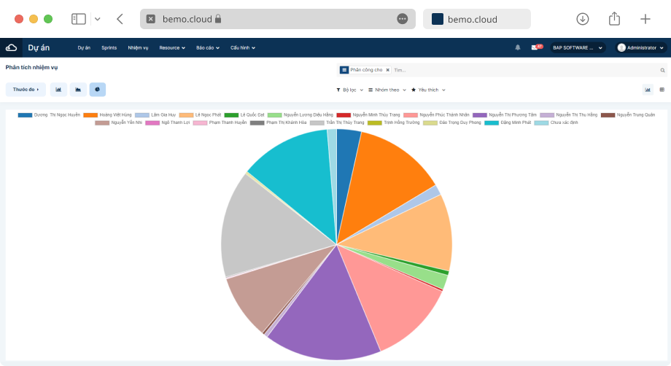Viewport: 671px width, 366px height.
Task: Click Nguyễn Trung Quân legend color box
Action: (608, 115)
